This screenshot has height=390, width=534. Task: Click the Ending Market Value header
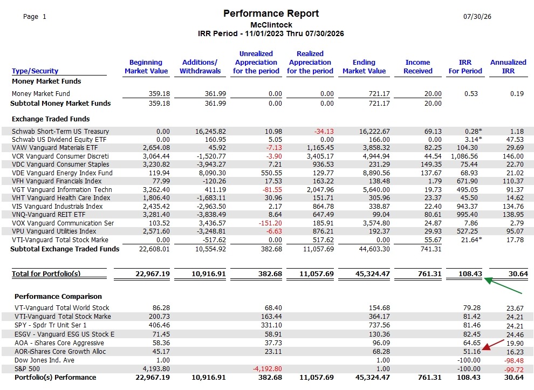point(364,66)
